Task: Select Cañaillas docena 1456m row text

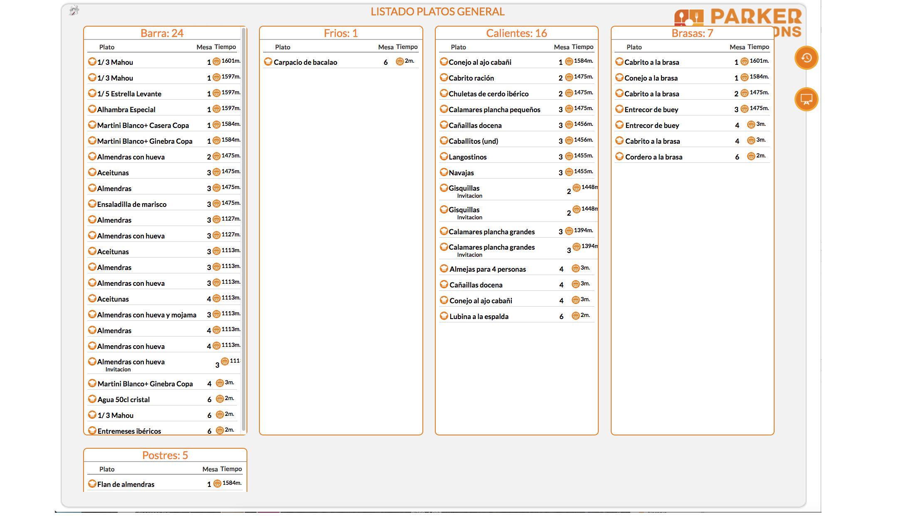Action: pyautogui.click(x=475, y=125)
